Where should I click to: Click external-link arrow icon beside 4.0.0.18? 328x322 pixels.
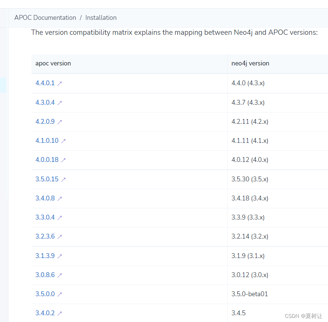63,160
